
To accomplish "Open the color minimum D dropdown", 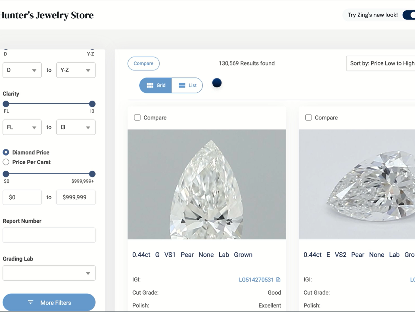I will click(x=22, y=70).
